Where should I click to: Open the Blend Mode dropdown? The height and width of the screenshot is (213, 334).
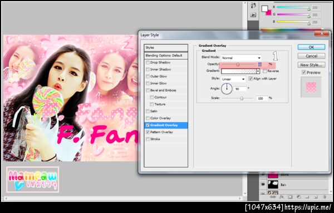242,58
